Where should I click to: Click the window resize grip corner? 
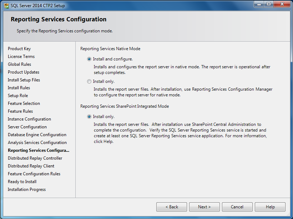(x=288, y=214)
